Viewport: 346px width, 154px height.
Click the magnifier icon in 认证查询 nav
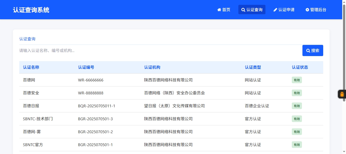(243, 10)
